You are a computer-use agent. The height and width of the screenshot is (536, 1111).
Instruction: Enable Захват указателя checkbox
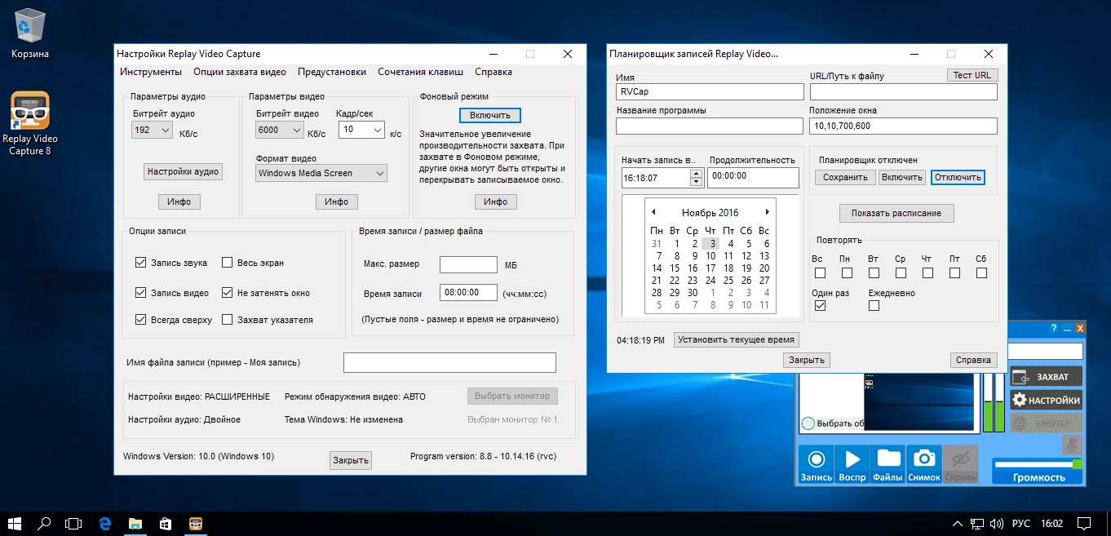[x=228, y=320]
